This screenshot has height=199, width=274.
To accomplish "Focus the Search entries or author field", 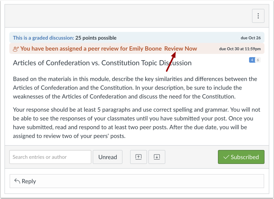I will 50,157.
